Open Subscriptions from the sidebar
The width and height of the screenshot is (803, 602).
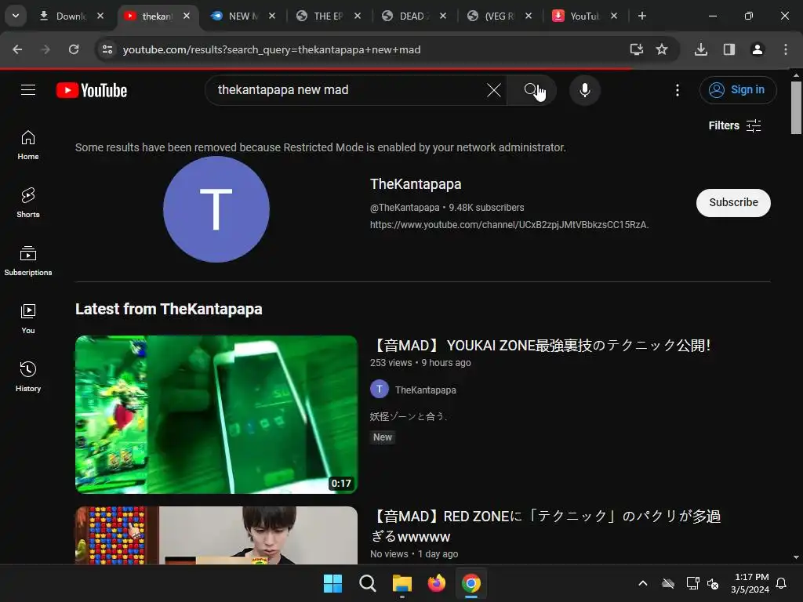click(28, 260)
